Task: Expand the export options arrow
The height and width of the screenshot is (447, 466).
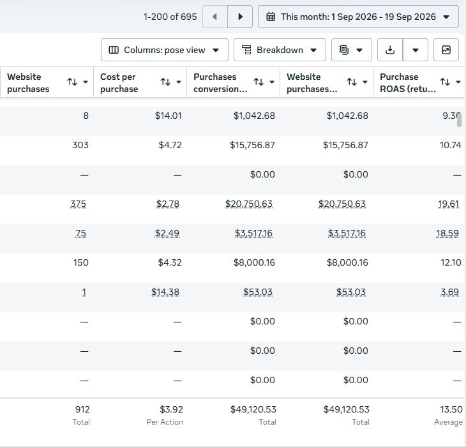Action: click(416, 50)
